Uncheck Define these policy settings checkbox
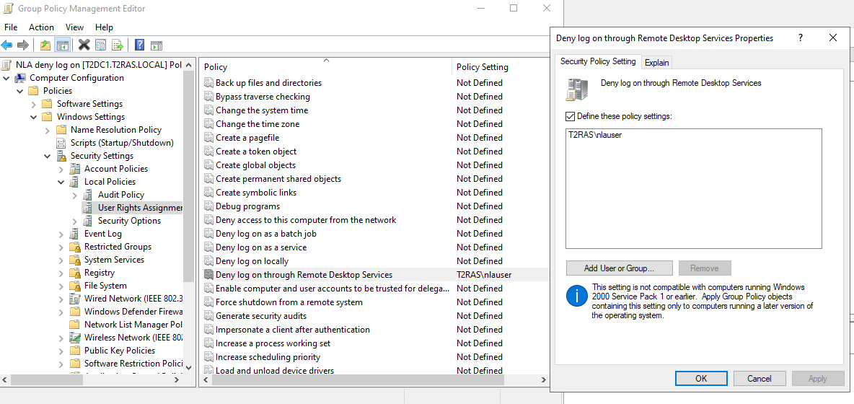Image resolution: width=854 pixels, height=404 pixels. pos(571,116)
